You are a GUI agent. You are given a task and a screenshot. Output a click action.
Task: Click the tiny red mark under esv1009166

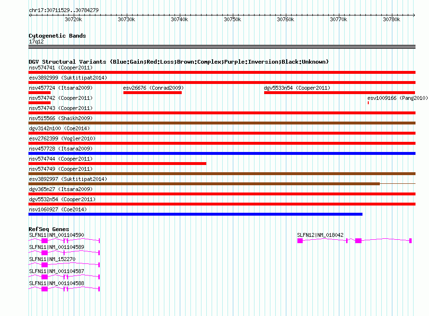tap(368, 103)
